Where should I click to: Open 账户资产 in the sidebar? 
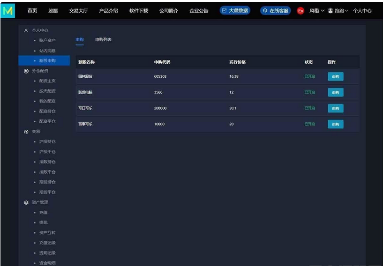coord(47,41)
